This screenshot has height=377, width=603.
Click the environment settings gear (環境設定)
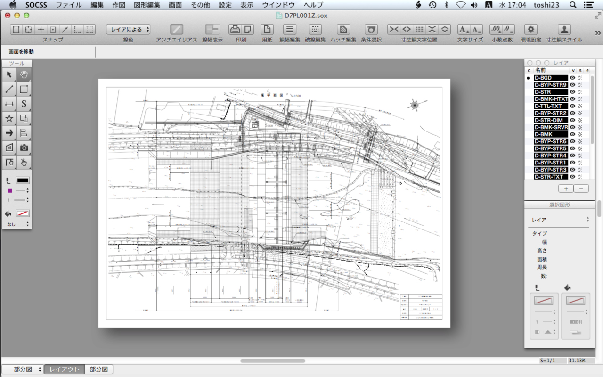[531, 29]
